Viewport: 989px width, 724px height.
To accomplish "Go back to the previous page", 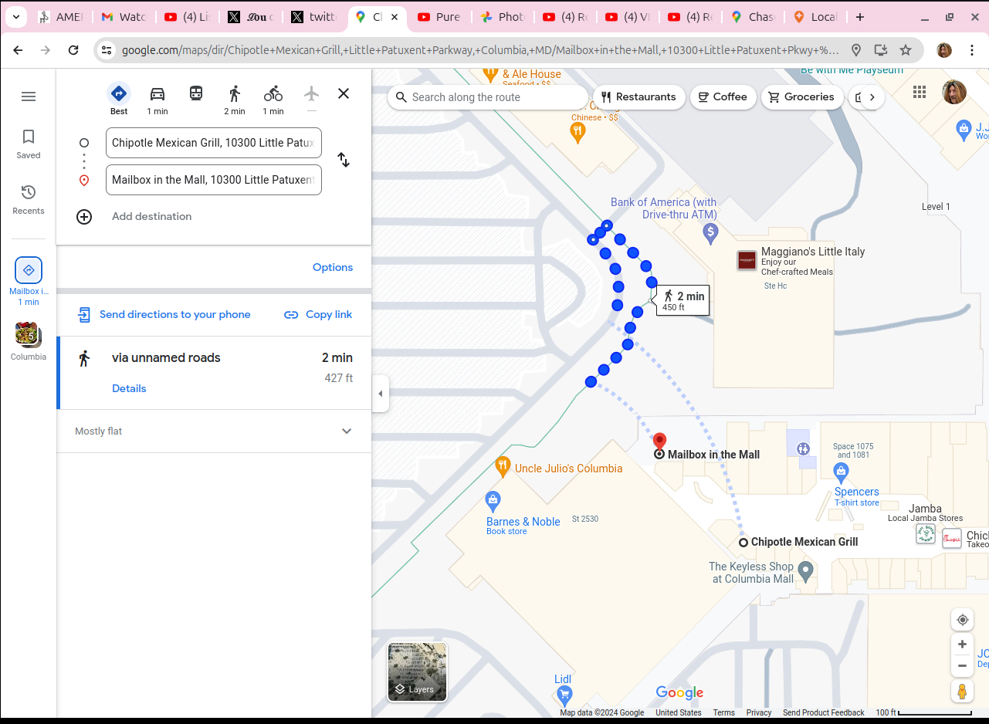I will point(18,50).
